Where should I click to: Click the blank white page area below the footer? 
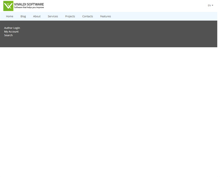(x=110, y=110)
